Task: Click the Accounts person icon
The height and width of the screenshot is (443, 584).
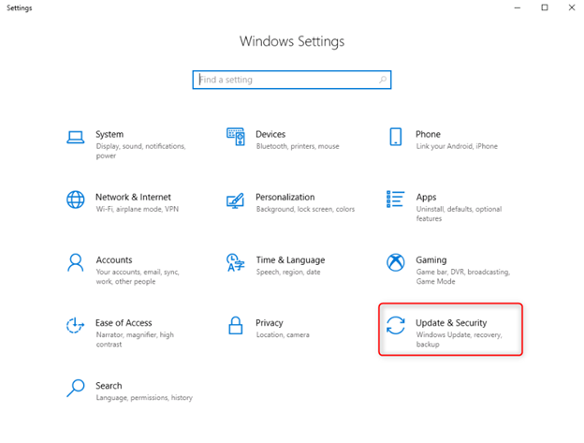Action: (x=75, y=262)
